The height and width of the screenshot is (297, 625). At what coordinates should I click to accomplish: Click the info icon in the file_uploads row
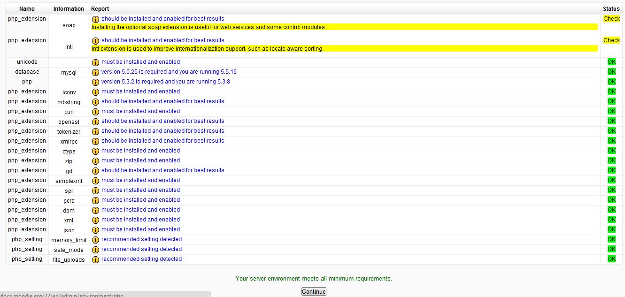point(96,259)
